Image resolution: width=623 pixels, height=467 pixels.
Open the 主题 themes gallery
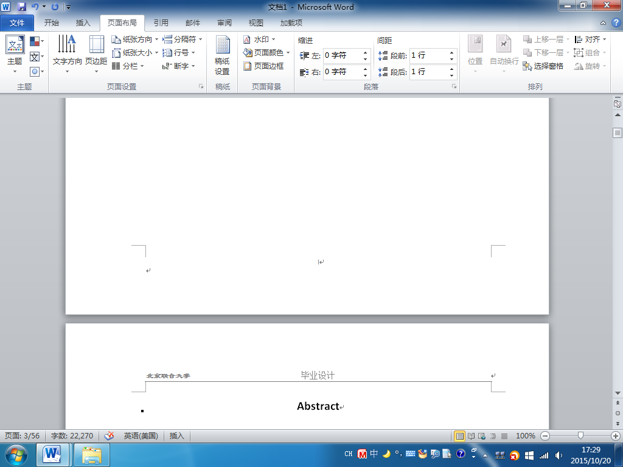click(15, 54)
